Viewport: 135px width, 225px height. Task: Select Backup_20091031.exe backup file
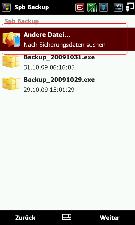tap(67, 62)
